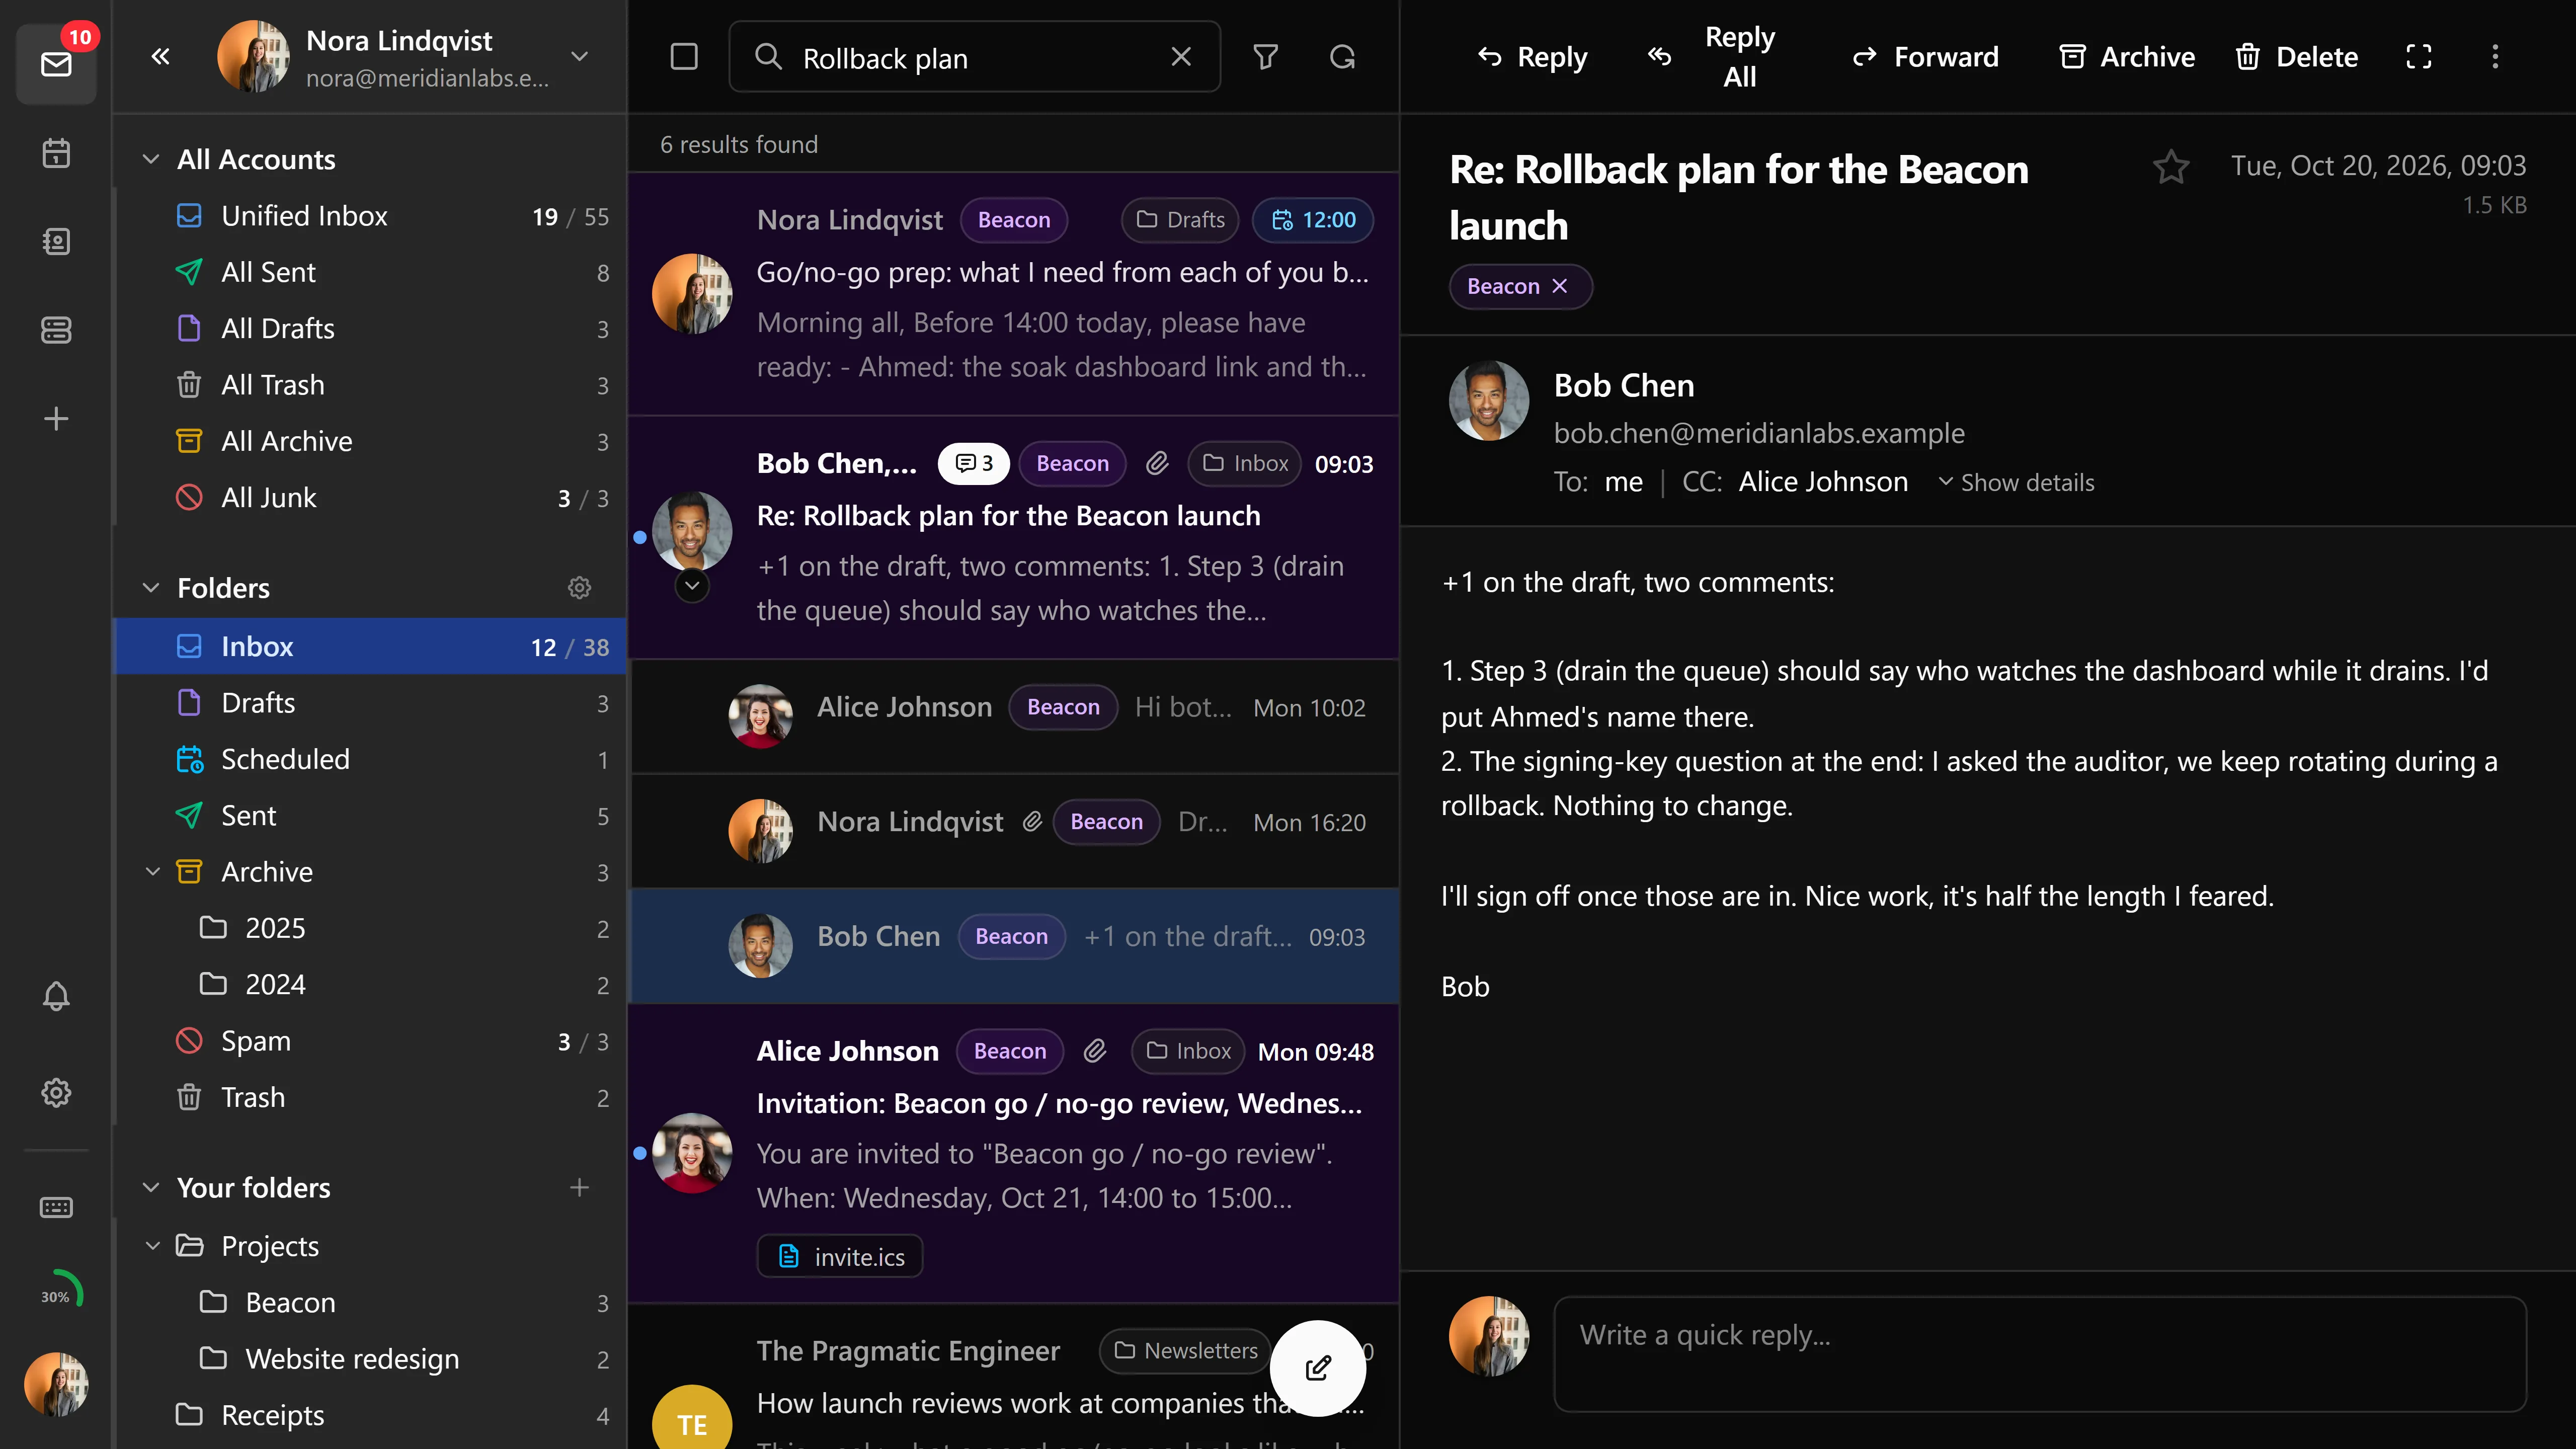This screenshot has height=1449, width=2576.
Task: Tick the select-all messages checkbox
Action: point(684,57)
